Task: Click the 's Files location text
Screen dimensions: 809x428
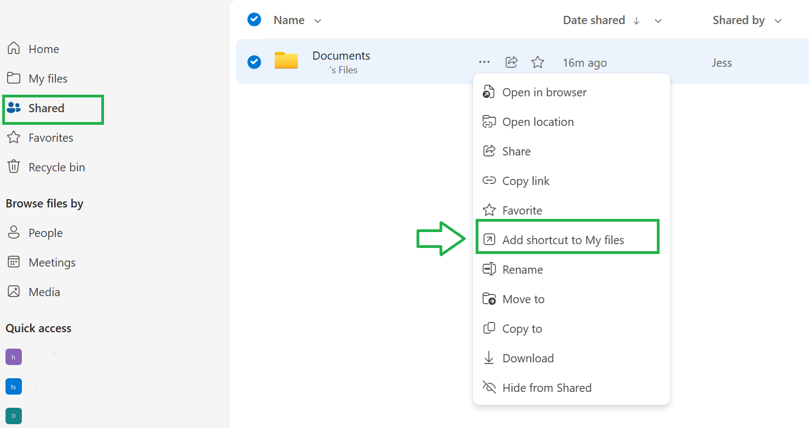Action: [x=343, y=70]
